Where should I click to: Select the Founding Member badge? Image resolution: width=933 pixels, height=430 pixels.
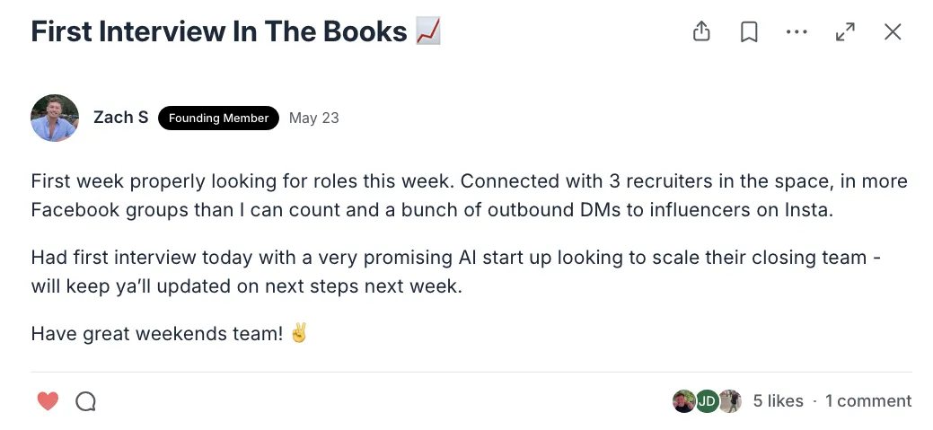(x=218, y=118)
